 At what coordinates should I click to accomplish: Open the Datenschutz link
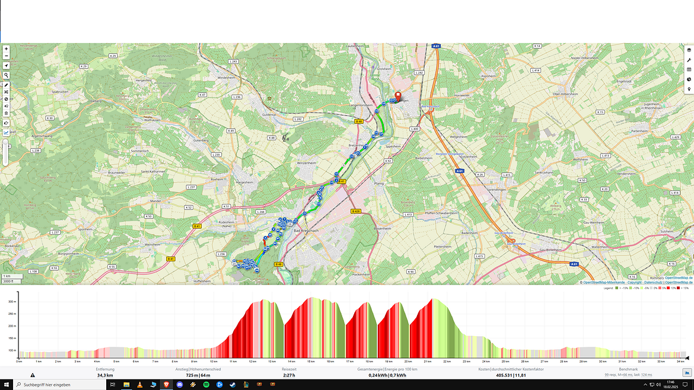(653, 282)
